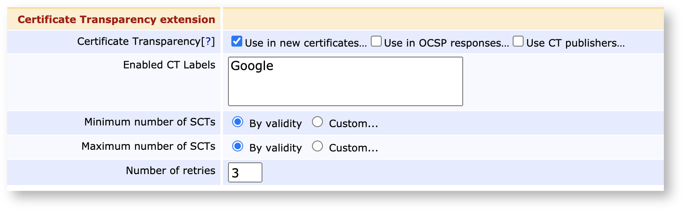
Task: Choose 'Custom' radio for Minimum number of SCTs
Action: click(x=317, y=122)
